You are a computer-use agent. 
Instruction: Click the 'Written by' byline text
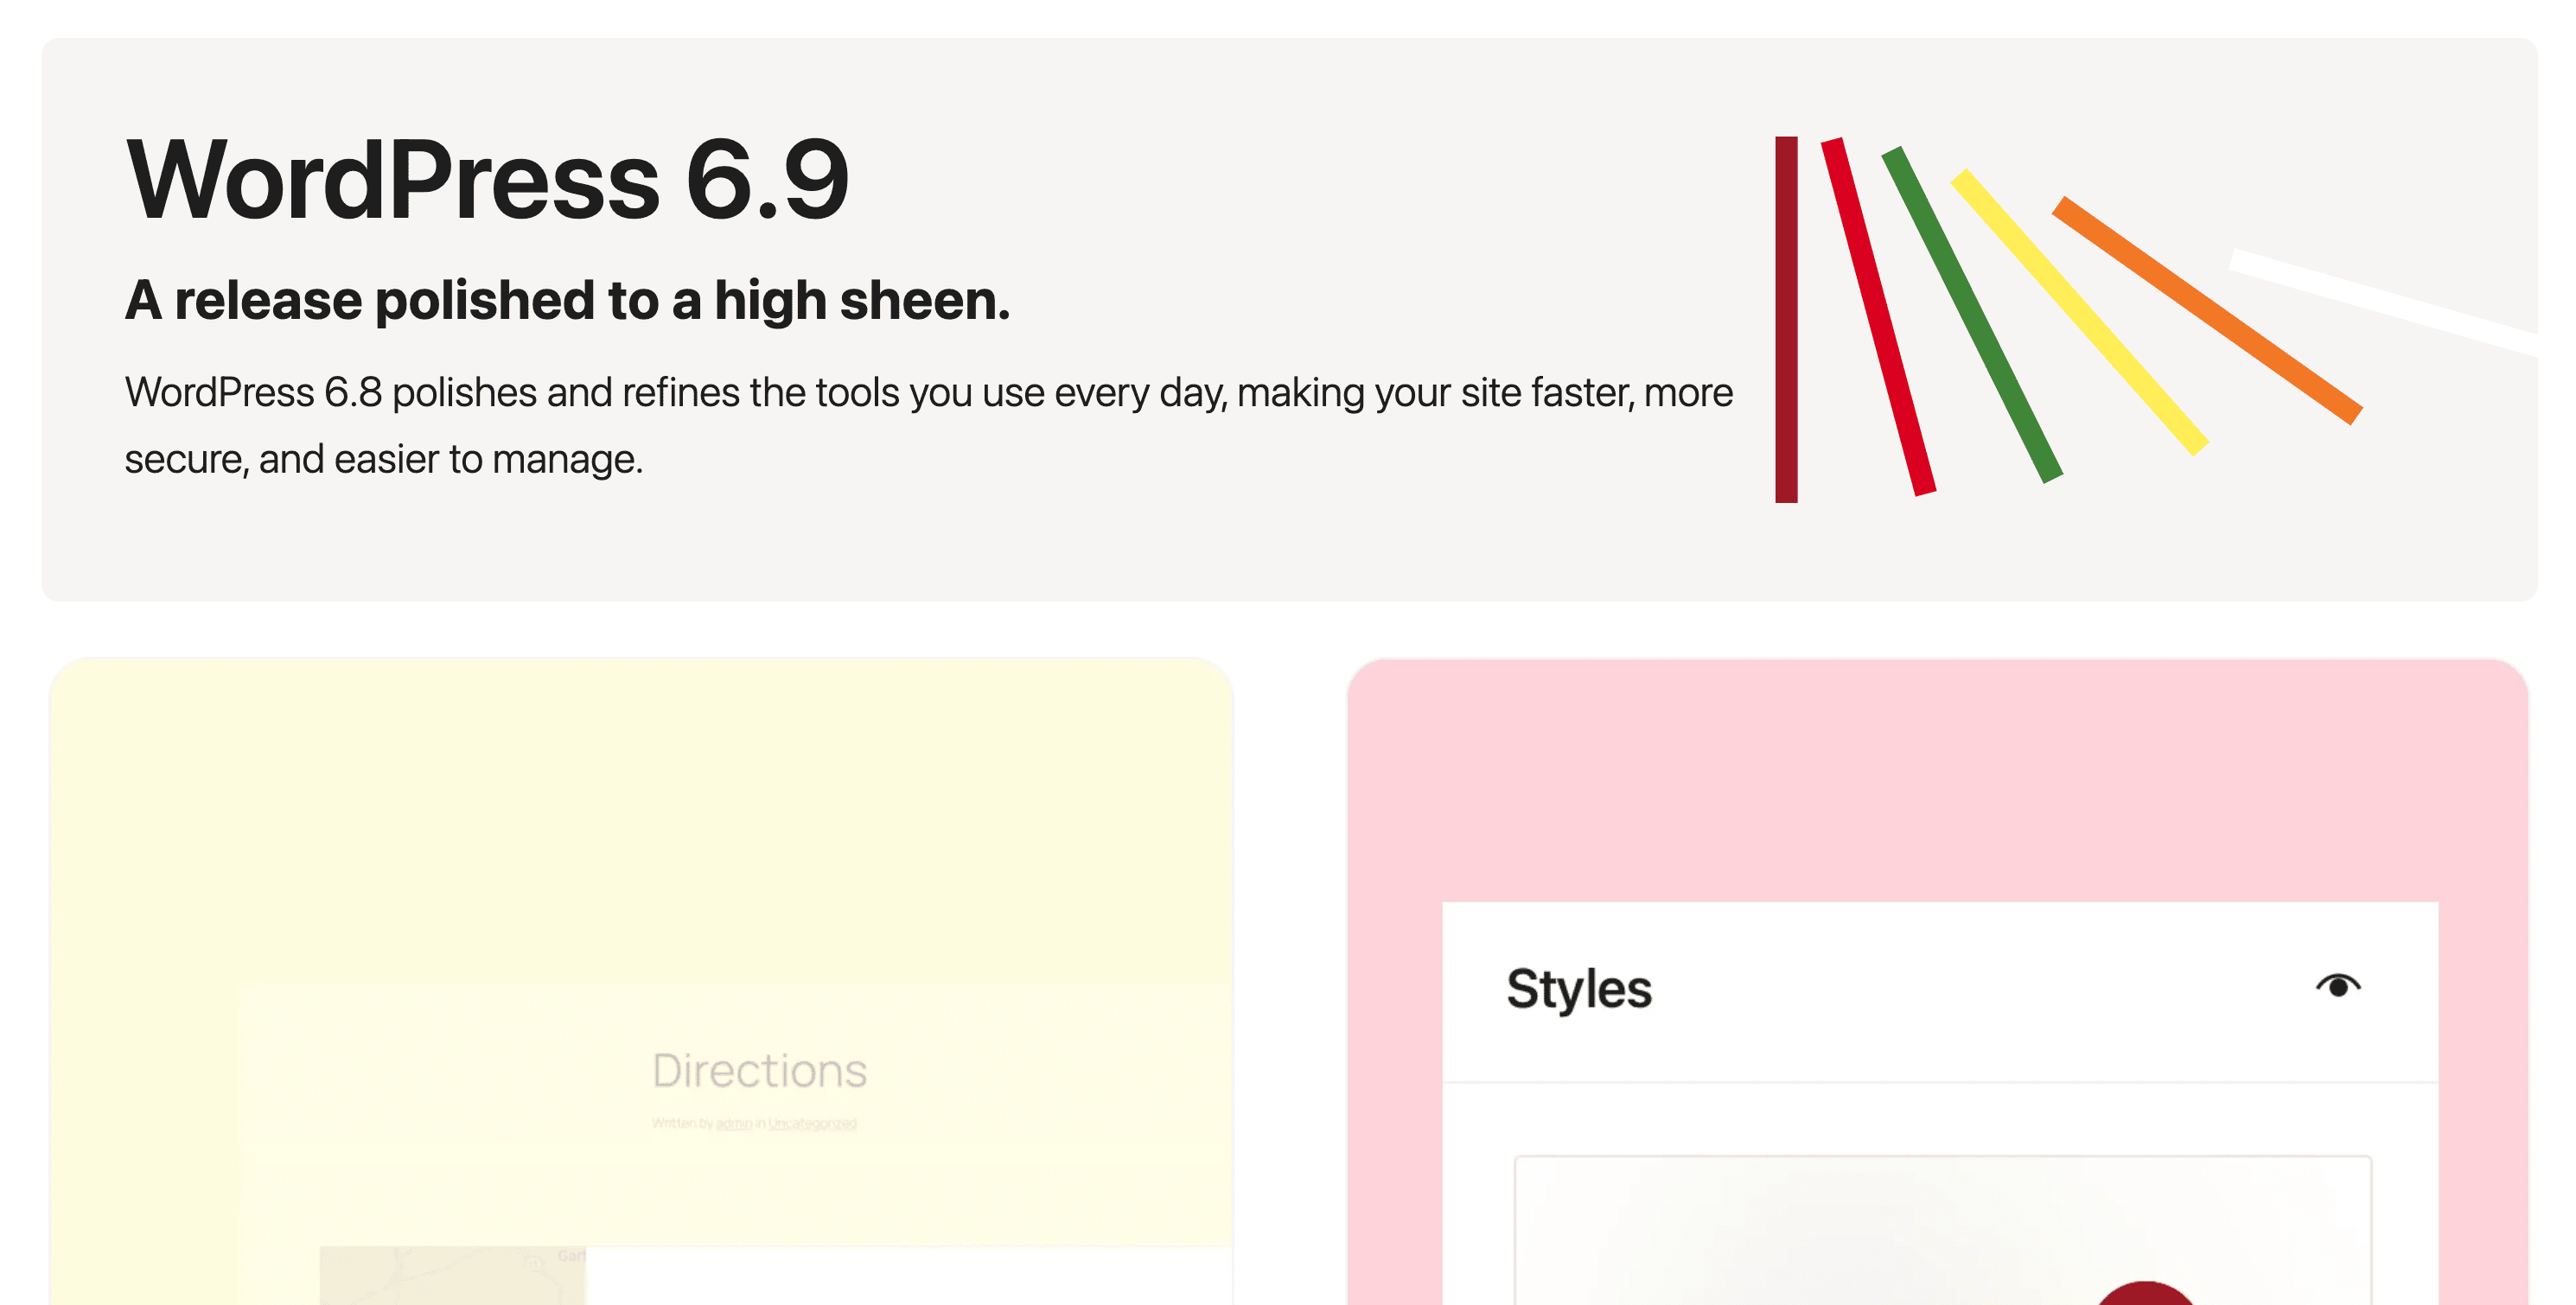(682, 1124)
